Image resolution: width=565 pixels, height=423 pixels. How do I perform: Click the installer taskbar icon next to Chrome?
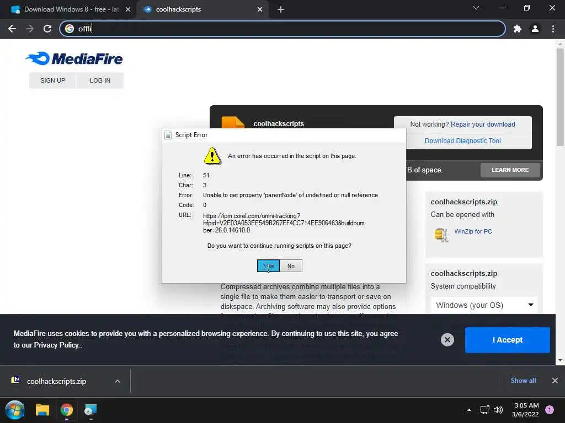click(x=90, y=410)
